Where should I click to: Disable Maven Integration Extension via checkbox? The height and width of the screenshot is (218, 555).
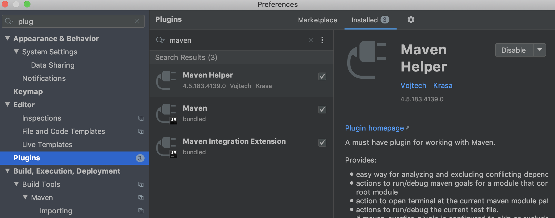tap(322, 143)
